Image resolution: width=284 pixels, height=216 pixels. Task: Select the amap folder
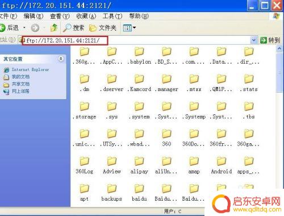[x=194, y=165]
